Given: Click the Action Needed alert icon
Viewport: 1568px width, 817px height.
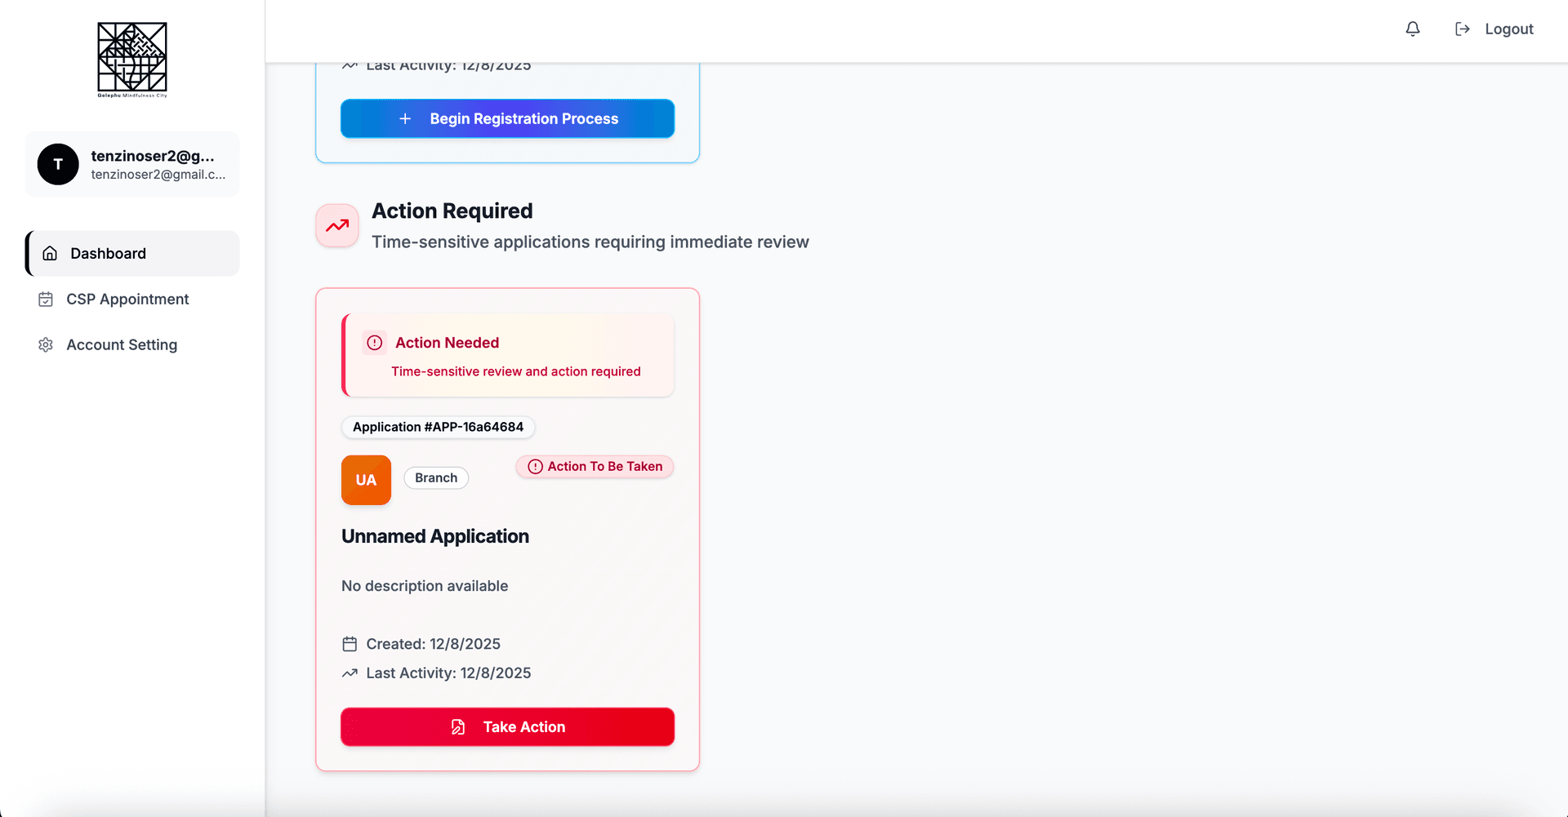Looking at the screenshot, I should (375, 343).
